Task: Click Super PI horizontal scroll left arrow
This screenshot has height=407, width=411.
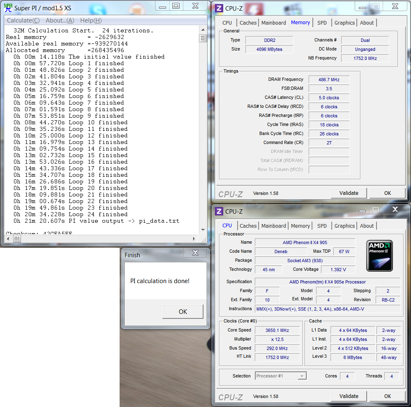Action: coord(8,239)
